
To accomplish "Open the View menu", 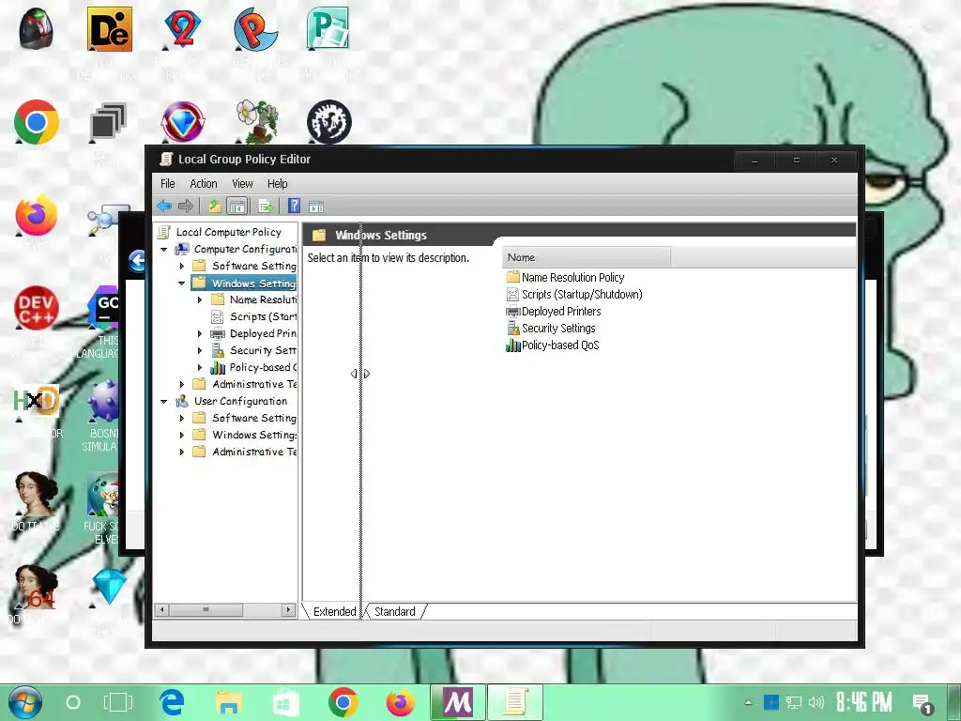I will click(x=242, y=183).
